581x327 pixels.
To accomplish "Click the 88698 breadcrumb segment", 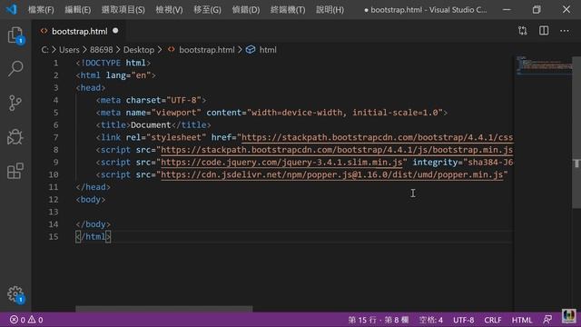I will pos(101,50).
